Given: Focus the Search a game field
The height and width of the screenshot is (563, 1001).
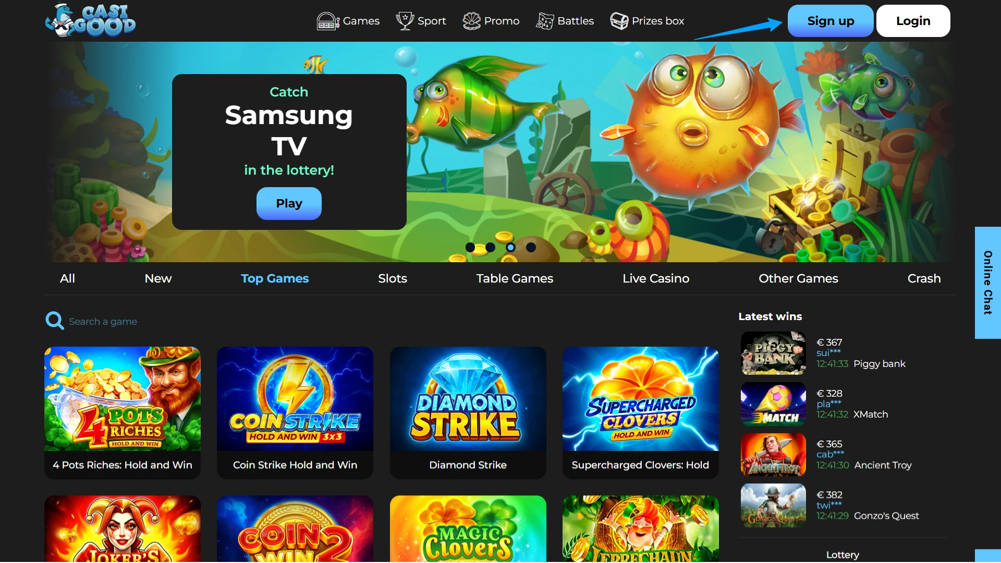Looking at the screenshot, I should click(103, 322).
